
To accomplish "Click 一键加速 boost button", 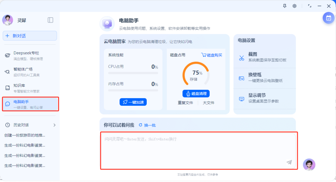I will [133, 102].
